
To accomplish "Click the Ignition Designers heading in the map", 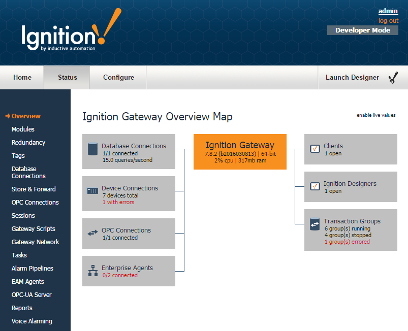I will [x=350, y=184].
